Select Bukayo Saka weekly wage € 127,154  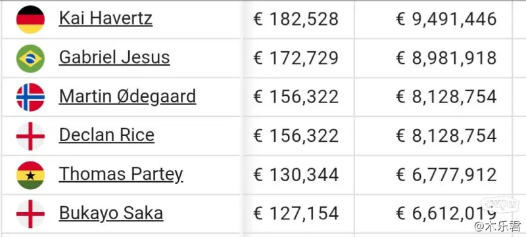(295, 213)
